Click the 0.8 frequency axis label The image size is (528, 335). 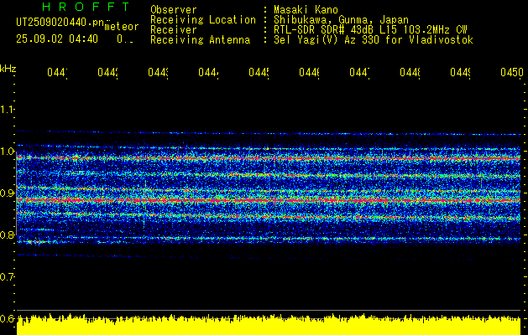7,234
